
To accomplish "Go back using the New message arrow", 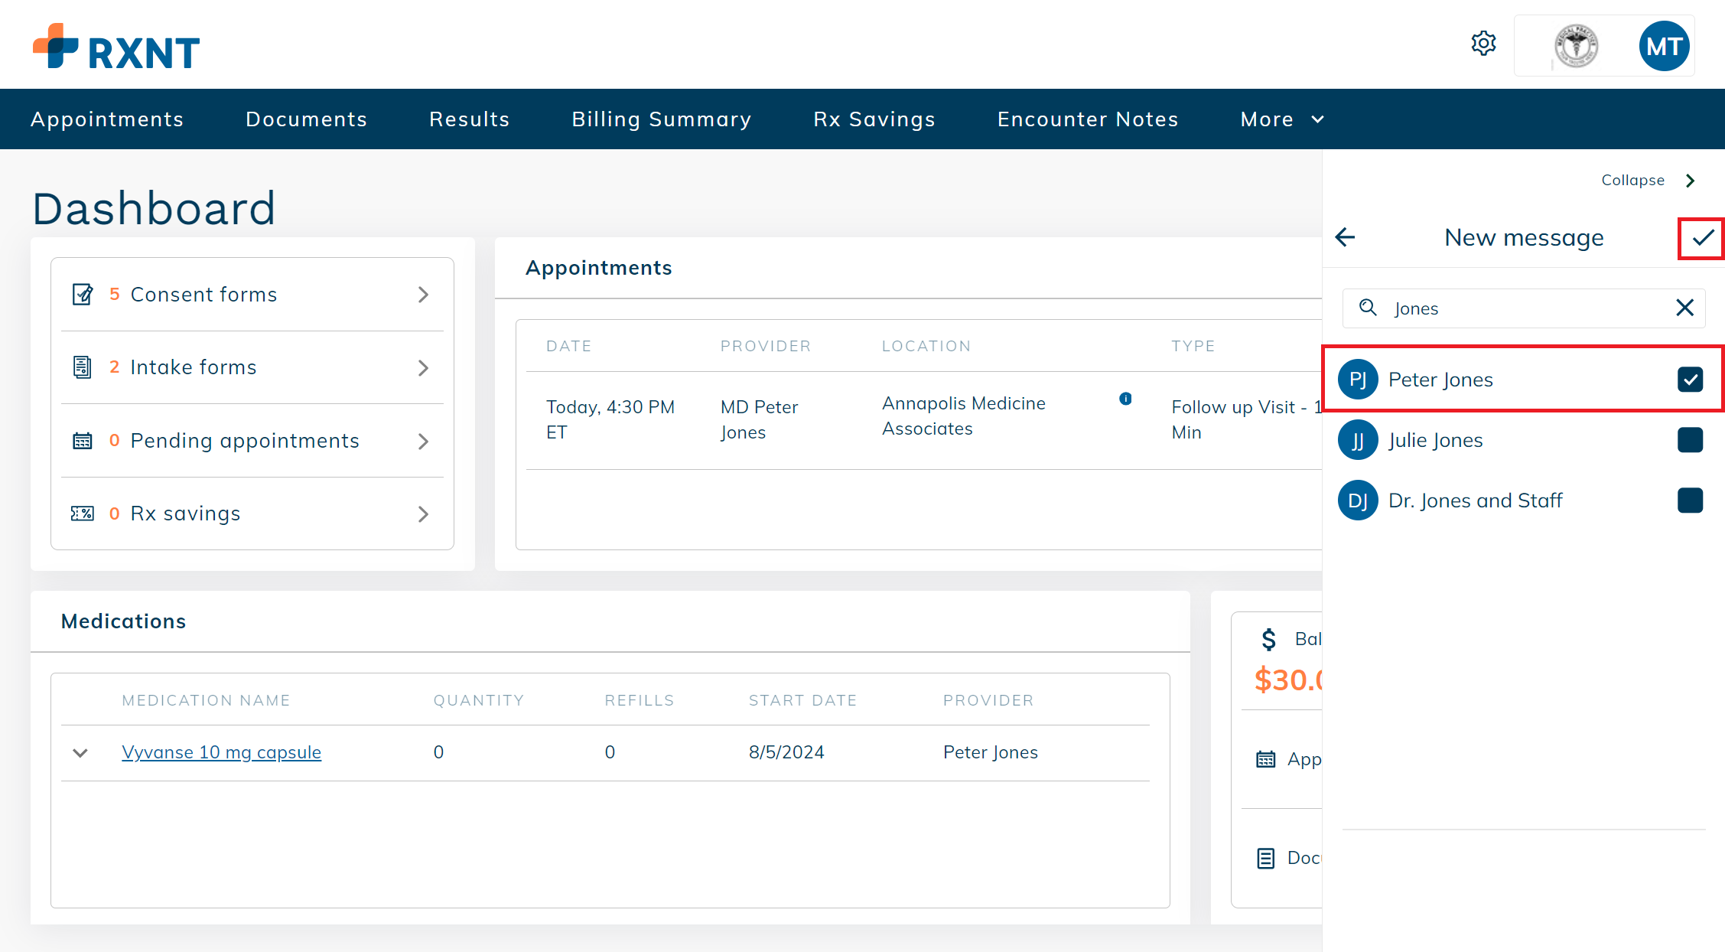I will 1345,237.
